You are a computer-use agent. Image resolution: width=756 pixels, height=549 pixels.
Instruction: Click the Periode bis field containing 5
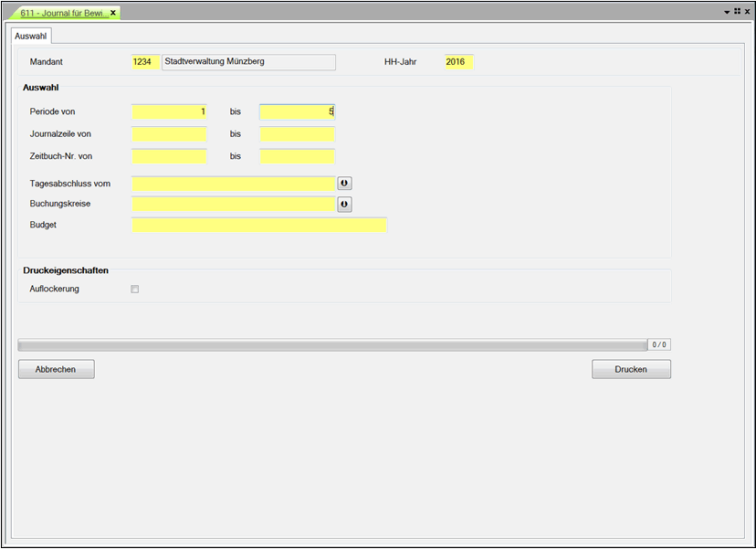coord(297,111)
